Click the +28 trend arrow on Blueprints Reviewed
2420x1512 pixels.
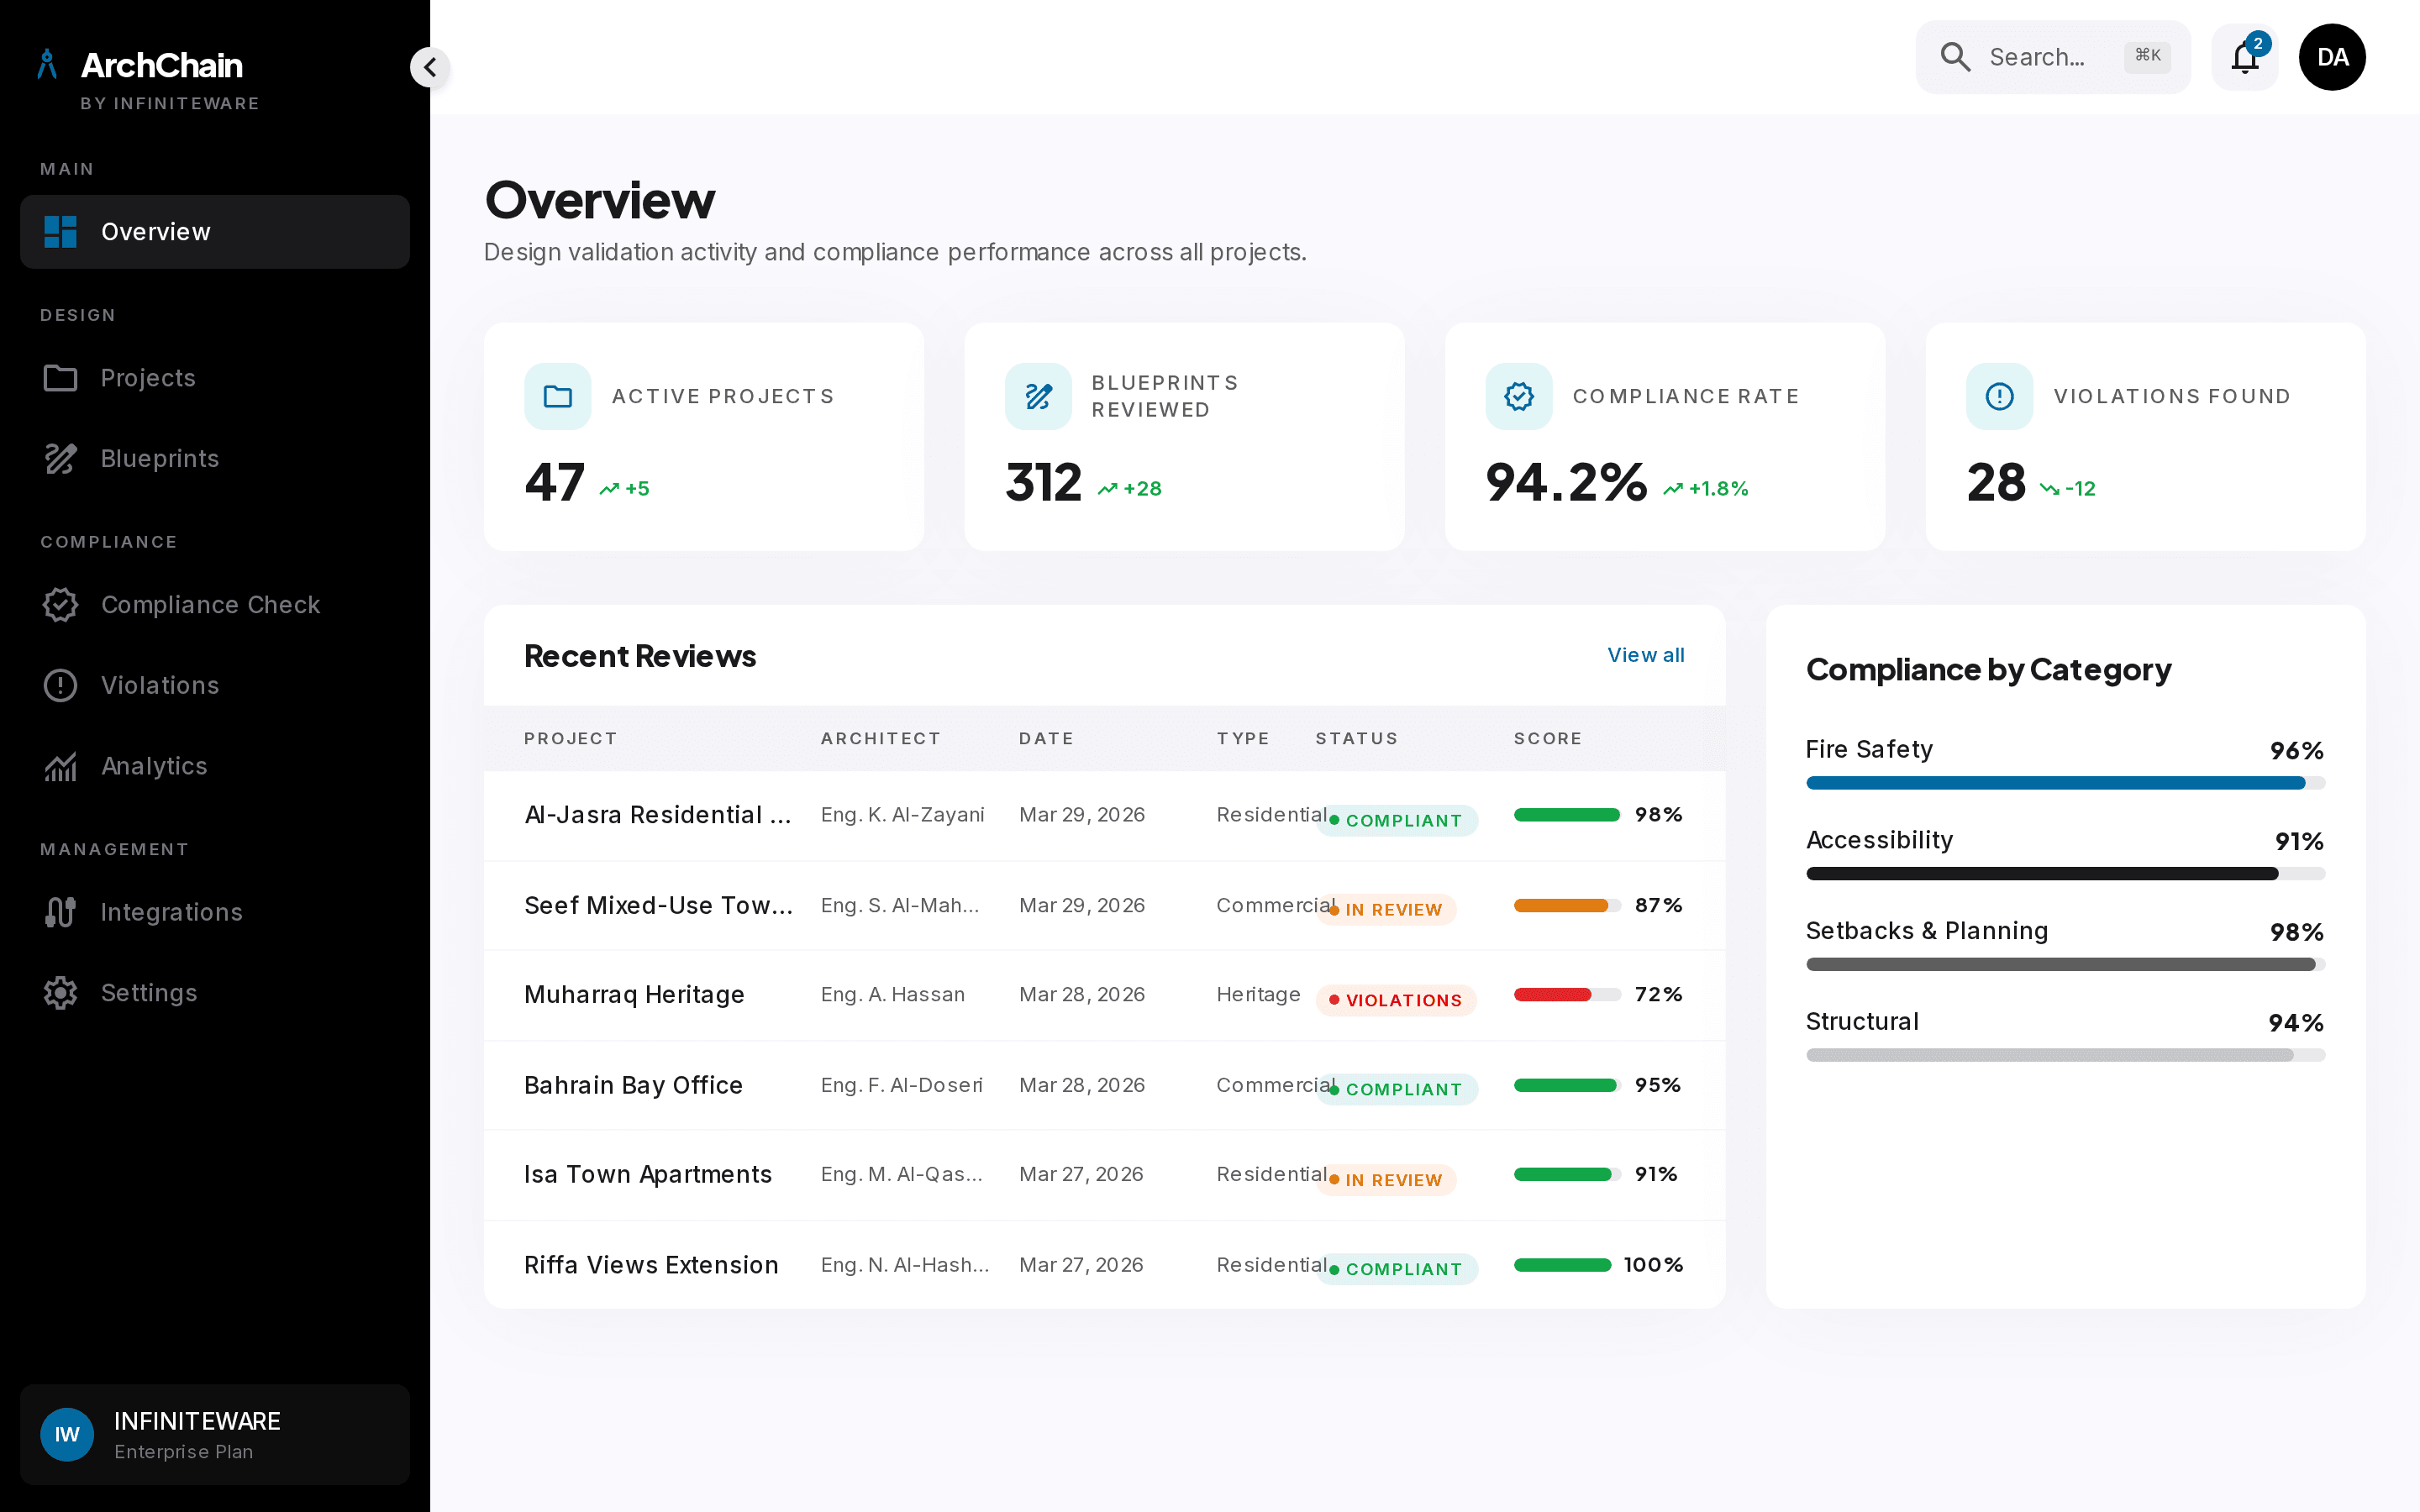pyautogui.click(x=1107, y=489)
